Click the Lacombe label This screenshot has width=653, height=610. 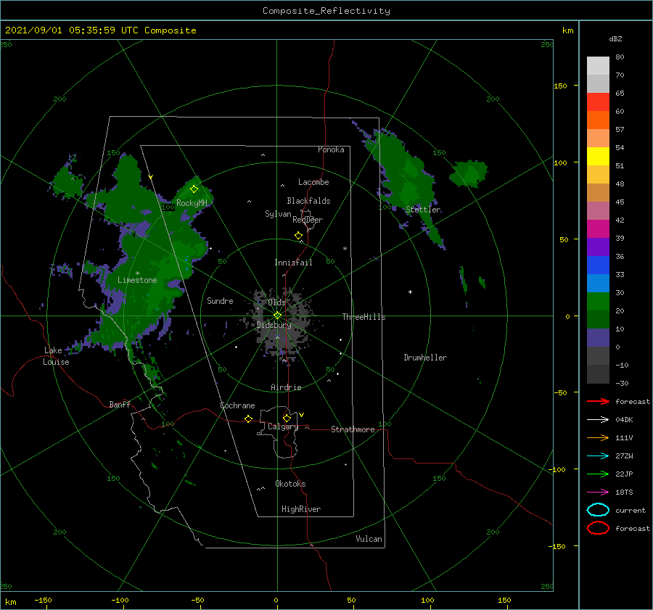[313, 182]
